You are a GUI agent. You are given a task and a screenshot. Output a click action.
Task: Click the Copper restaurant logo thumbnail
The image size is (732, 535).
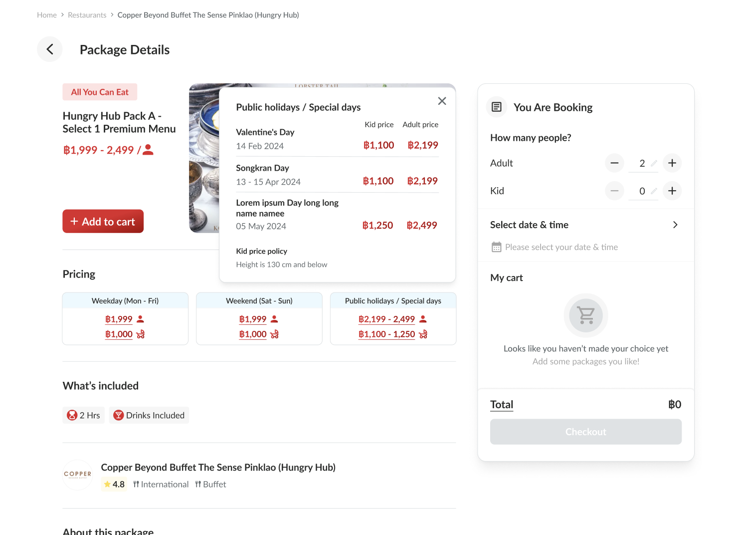click(78, 475)
